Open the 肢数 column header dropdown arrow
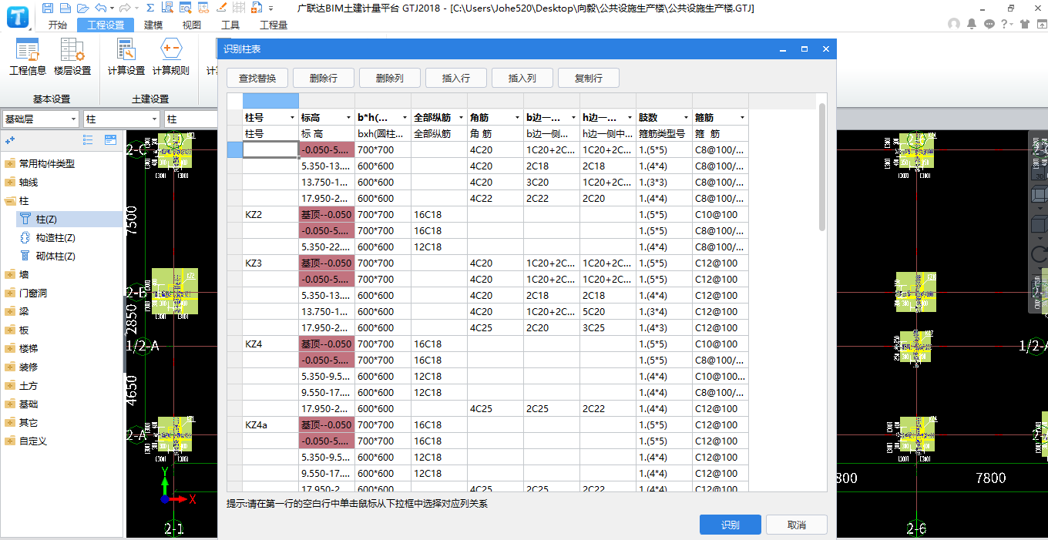Image resolution: width=1048 pixels, height=540 pixels. [x=686, y=118]
